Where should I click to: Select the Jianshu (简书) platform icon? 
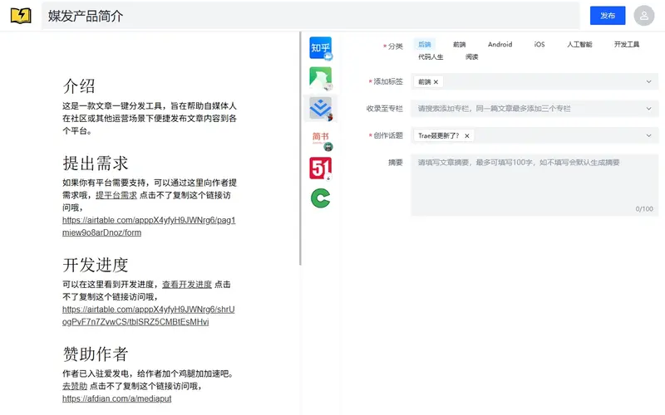(321, 139)
